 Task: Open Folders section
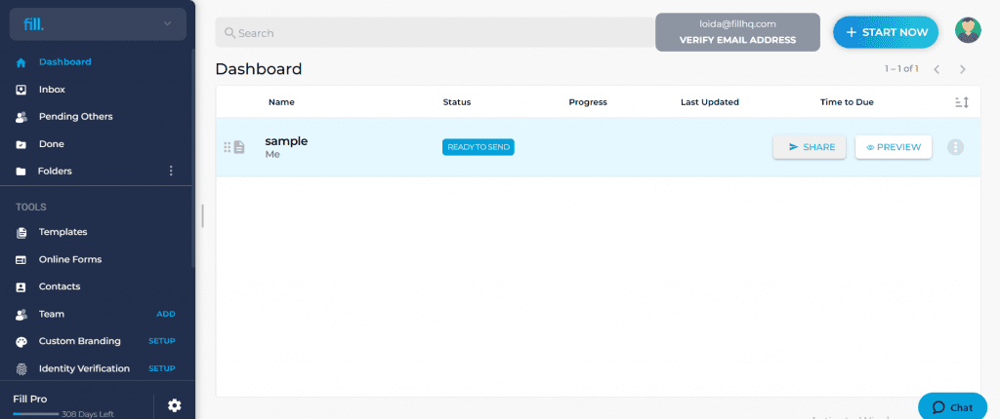pos(55,171)
